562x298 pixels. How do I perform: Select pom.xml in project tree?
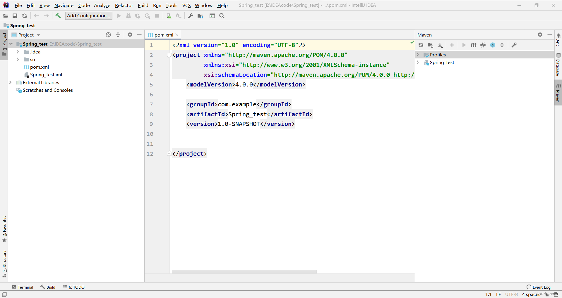coord(39,67)
